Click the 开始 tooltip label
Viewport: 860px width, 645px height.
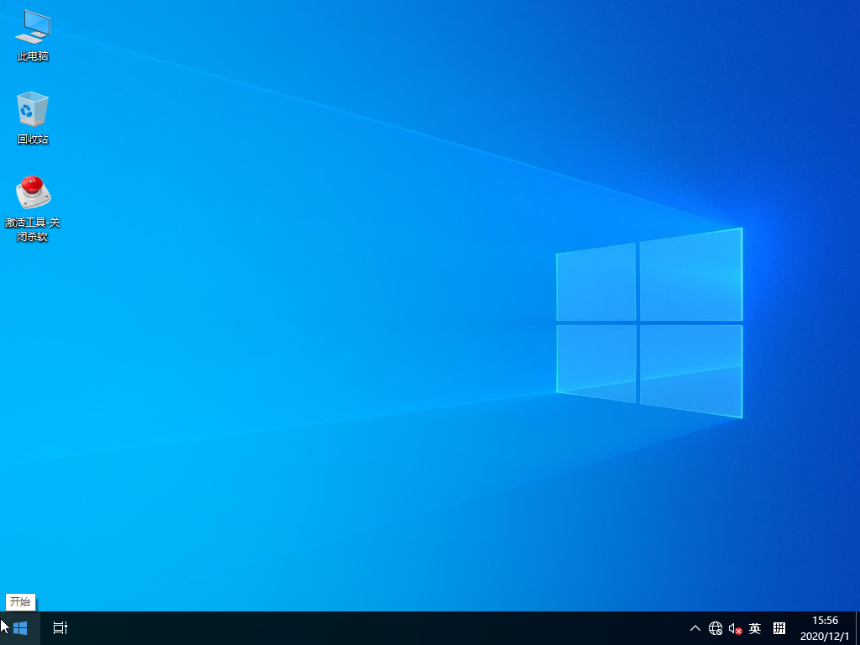coord(20,601)
